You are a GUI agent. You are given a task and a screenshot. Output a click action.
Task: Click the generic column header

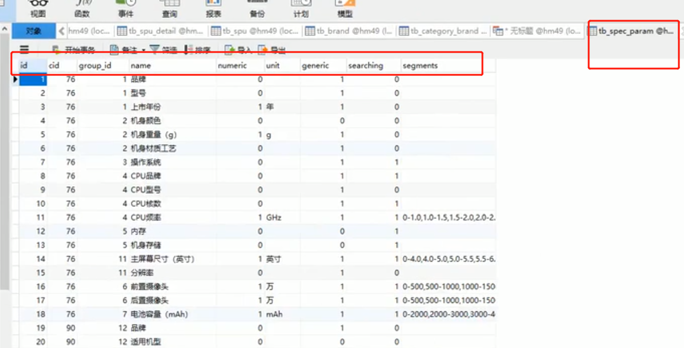[324, 65]
